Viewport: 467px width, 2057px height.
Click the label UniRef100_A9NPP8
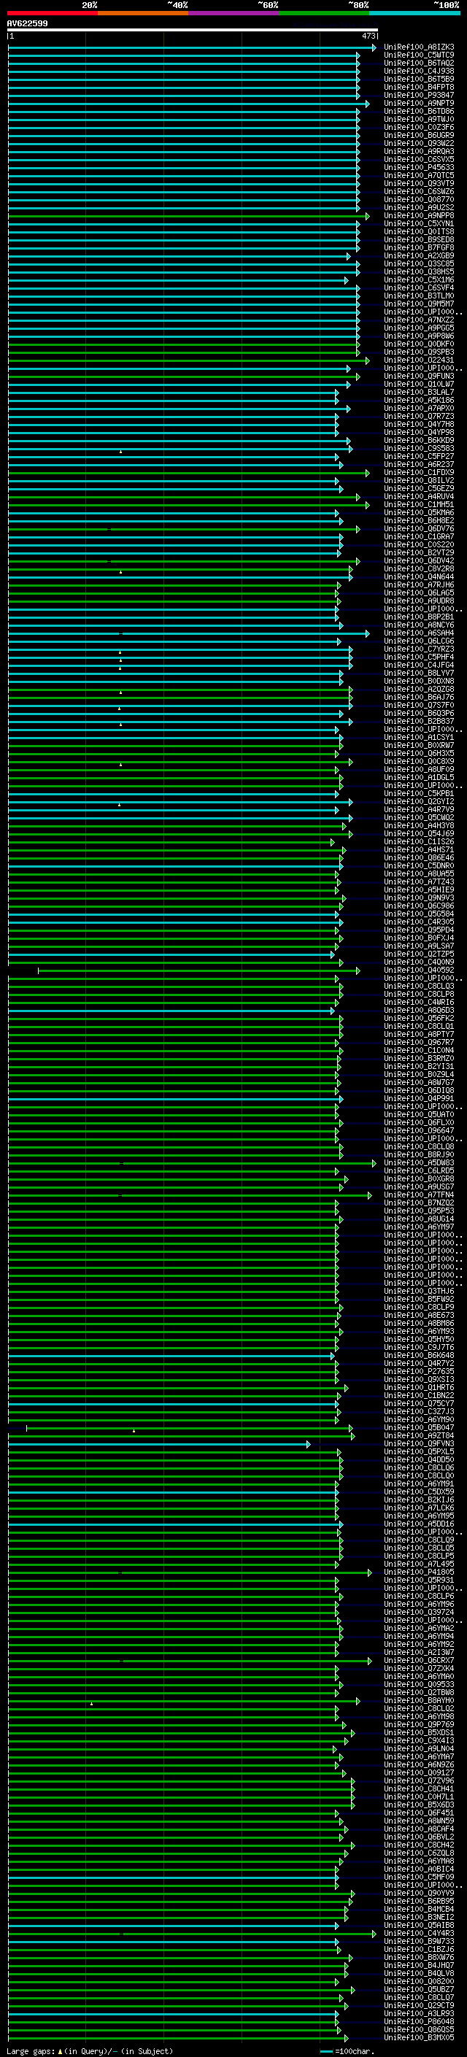[419, 215]
